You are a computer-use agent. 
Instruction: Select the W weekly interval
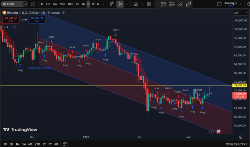93,4
